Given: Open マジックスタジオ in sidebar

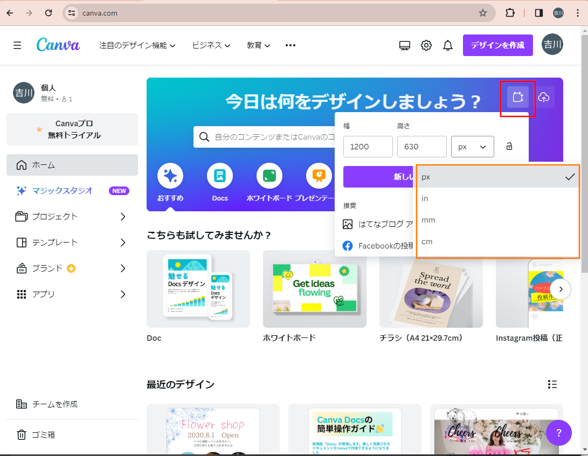Looking at the screenshot, I should click(x=62, y=190).
